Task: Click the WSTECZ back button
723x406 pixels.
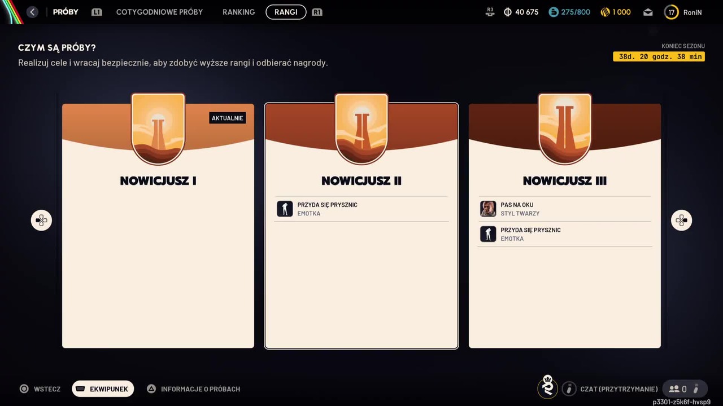Action: (40, 389)
